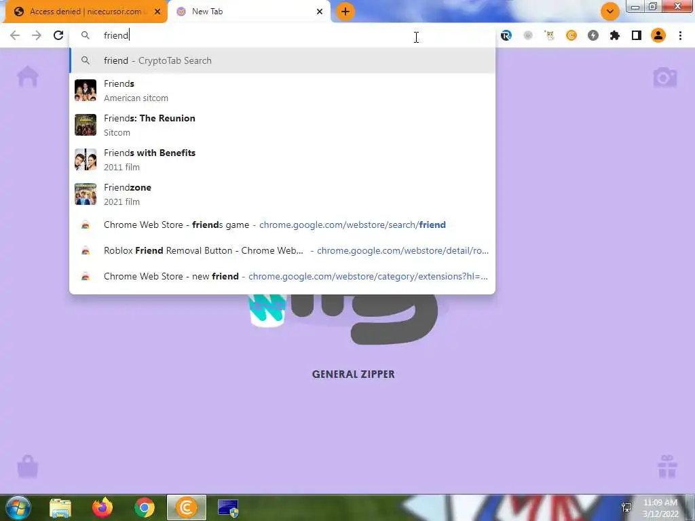Click the taskbar clock showing 11:09 AM
This screenshot has width=695, height=521.
(x=660, y=507)
